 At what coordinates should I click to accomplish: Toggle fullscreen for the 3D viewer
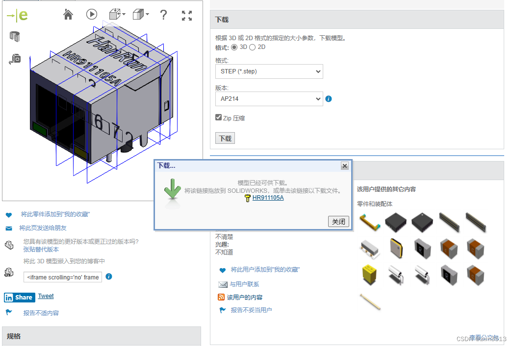(187, 15)
